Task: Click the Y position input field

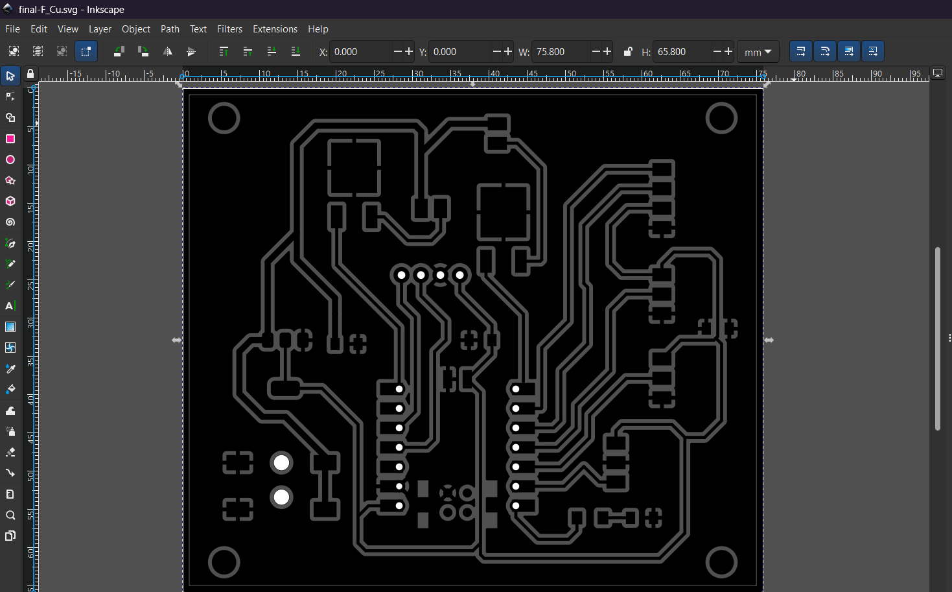Action: pos(460,52)
